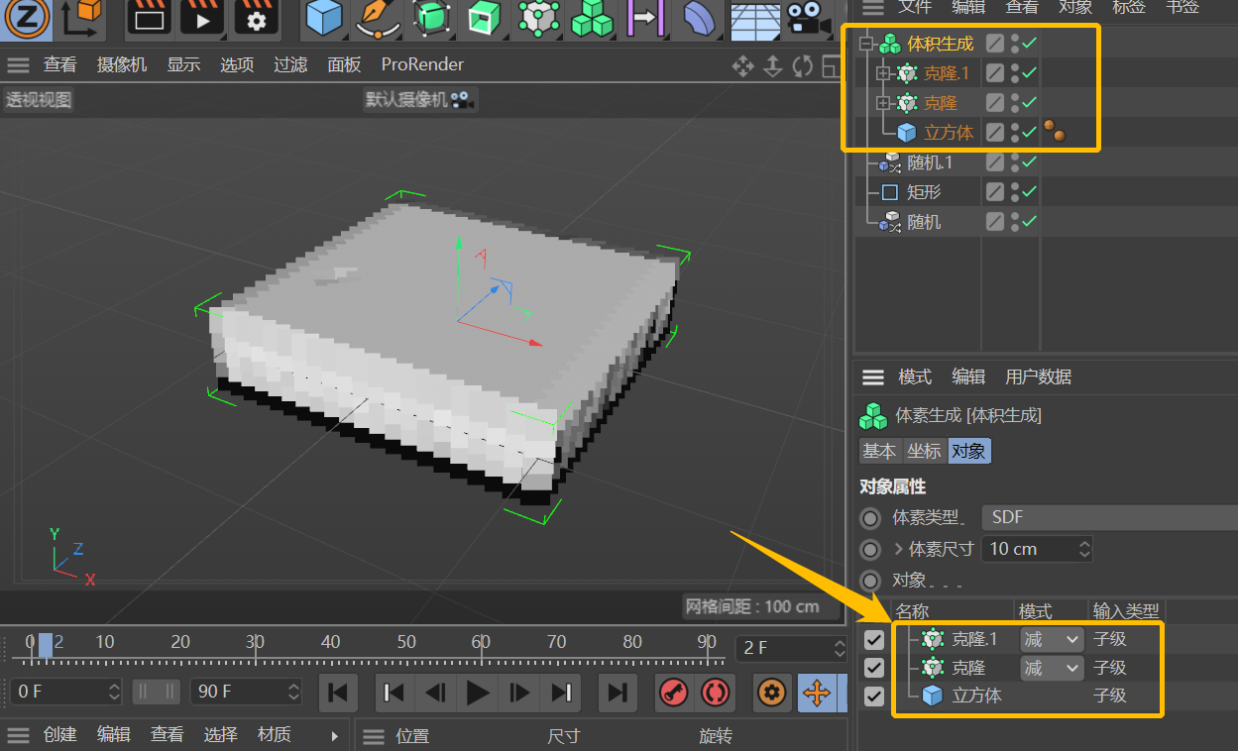Toggle the checkbox for 立方体 in object list

(873, 696)
